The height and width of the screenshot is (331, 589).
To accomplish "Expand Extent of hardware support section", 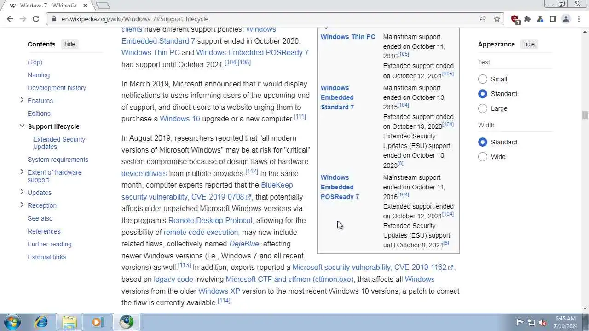I will (22, 172).
